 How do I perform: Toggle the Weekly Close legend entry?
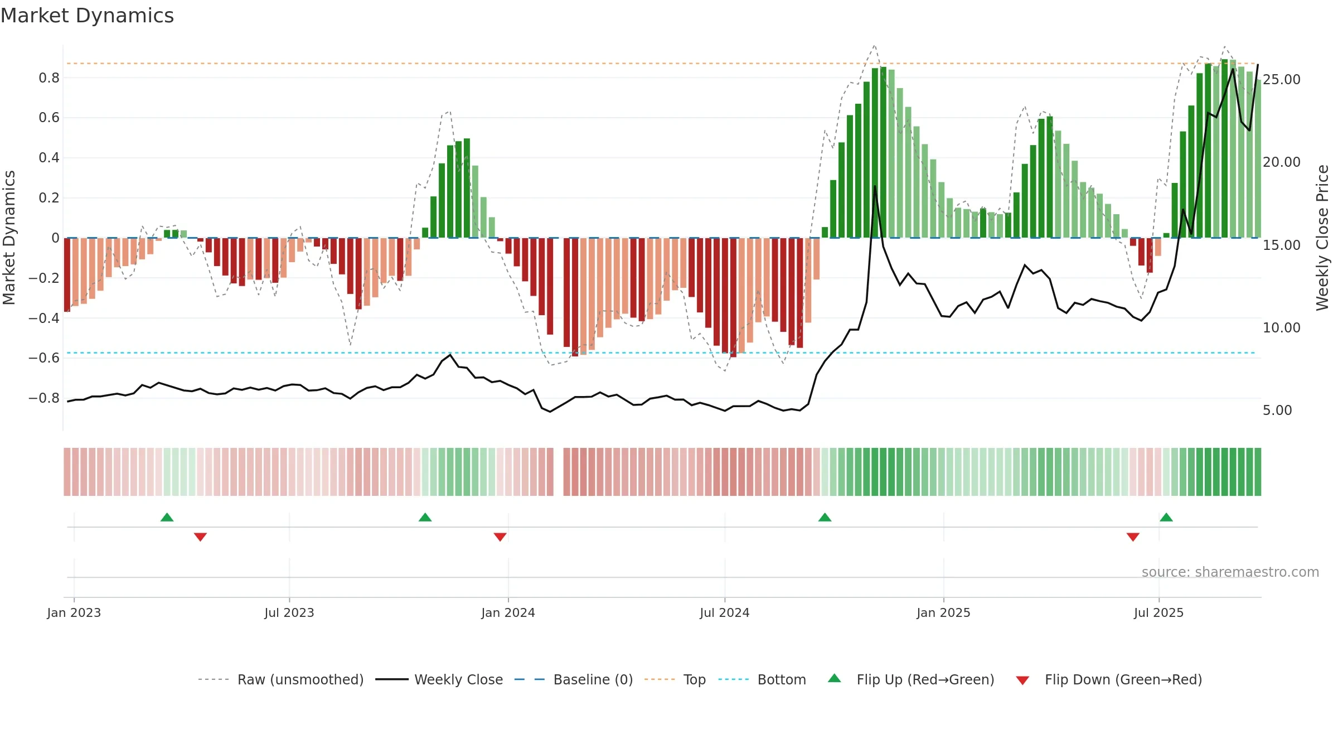pyautogui.click(x=439, y=679)
